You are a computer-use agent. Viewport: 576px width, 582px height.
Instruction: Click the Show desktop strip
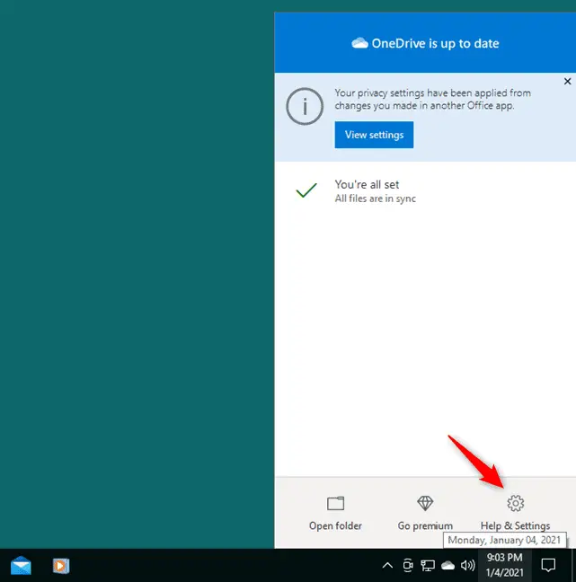(x=573, y=565)
